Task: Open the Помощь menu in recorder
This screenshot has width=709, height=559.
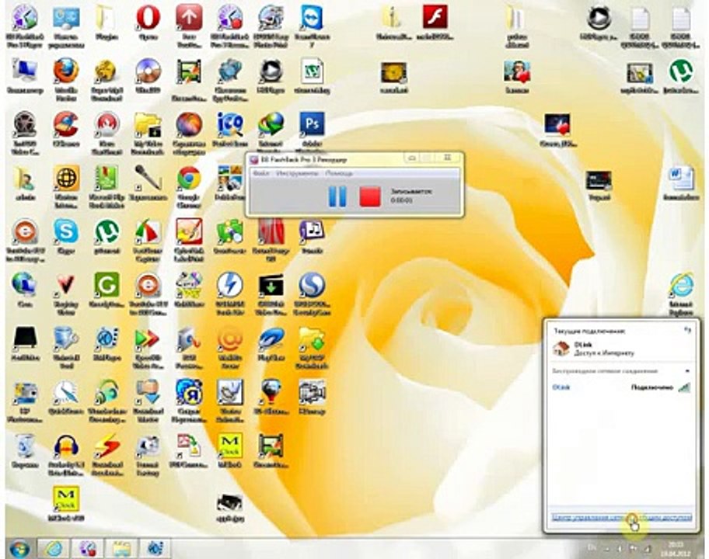Action: coord(338,173)
